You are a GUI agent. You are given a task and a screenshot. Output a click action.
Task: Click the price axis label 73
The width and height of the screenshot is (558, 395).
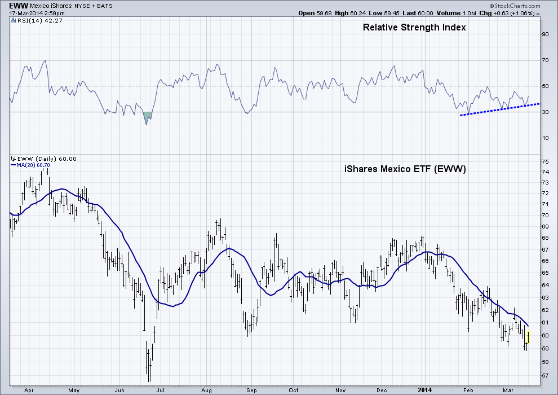(545, 183)
